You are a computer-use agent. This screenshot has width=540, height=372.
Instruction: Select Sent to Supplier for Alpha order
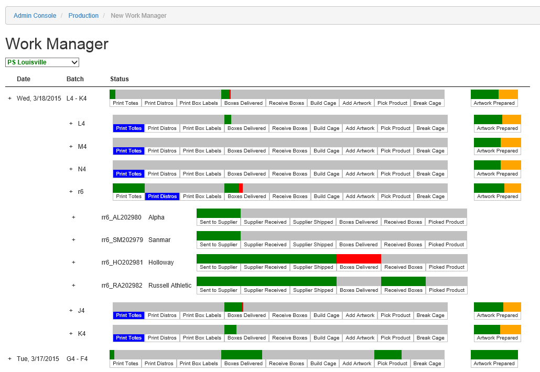coord(218,222)
